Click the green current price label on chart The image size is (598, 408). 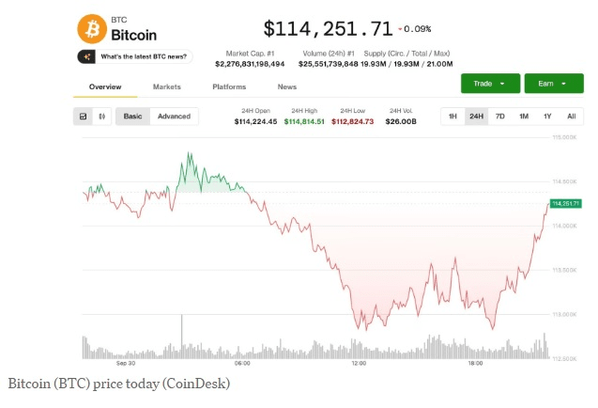click(x=566, y=203)
